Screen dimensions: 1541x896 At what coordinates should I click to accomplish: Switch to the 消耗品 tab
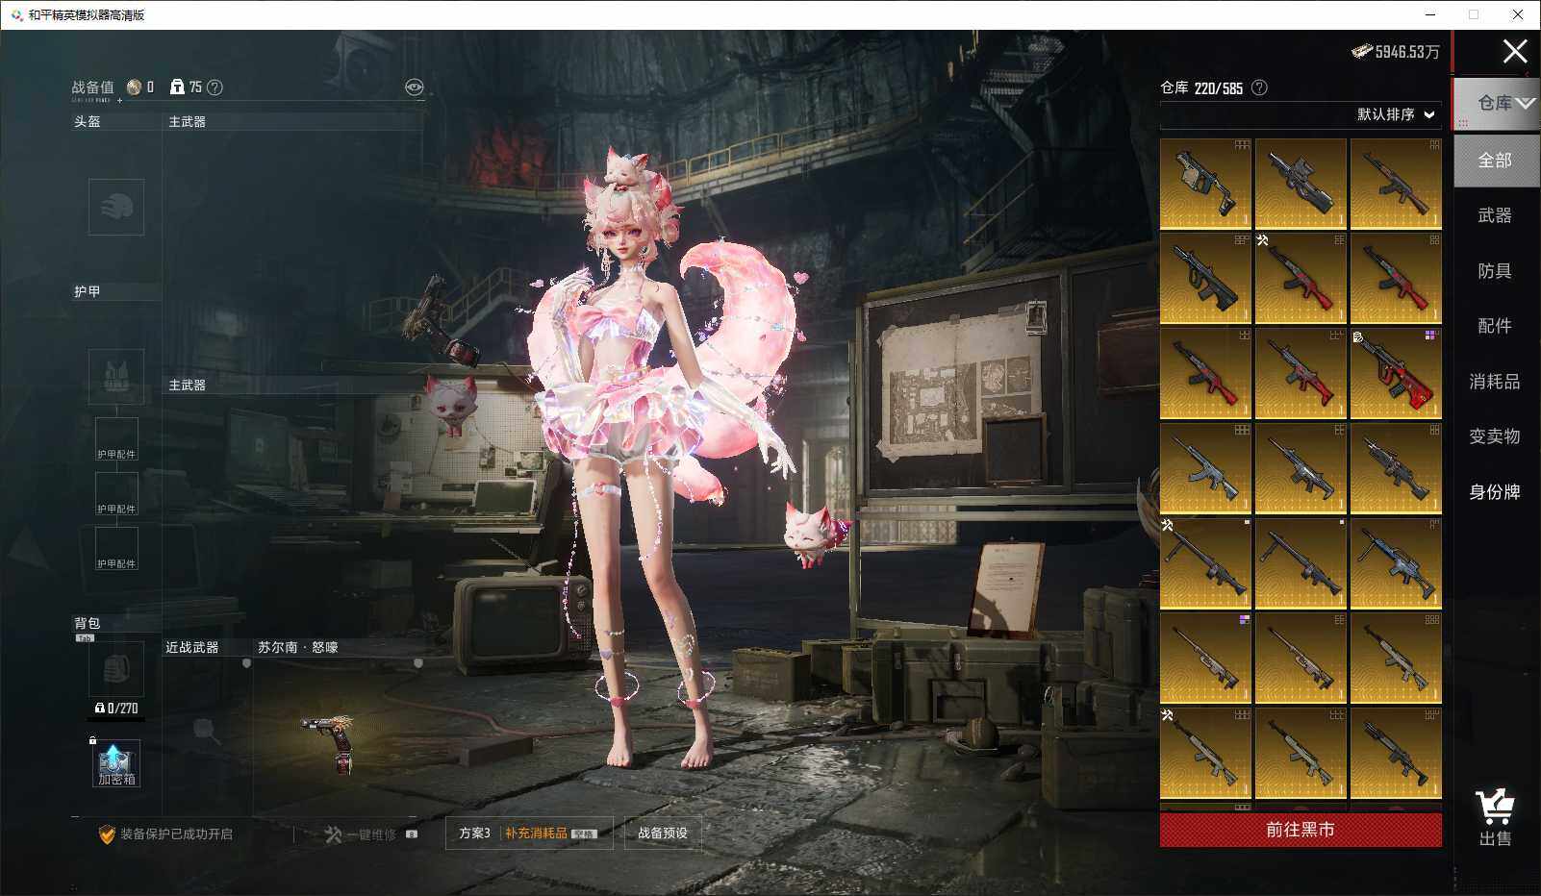click(x=1495, y=382)
